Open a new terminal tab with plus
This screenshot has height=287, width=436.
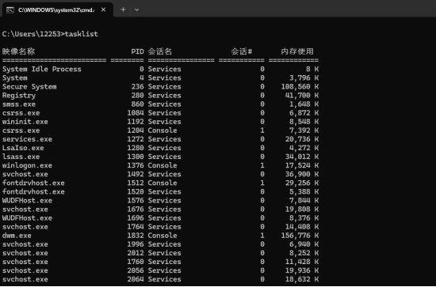point(123,9)
